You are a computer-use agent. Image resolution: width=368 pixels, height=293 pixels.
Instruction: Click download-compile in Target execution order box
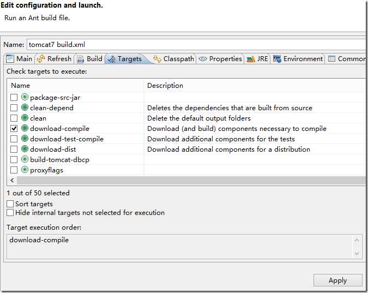click(39, 240)
